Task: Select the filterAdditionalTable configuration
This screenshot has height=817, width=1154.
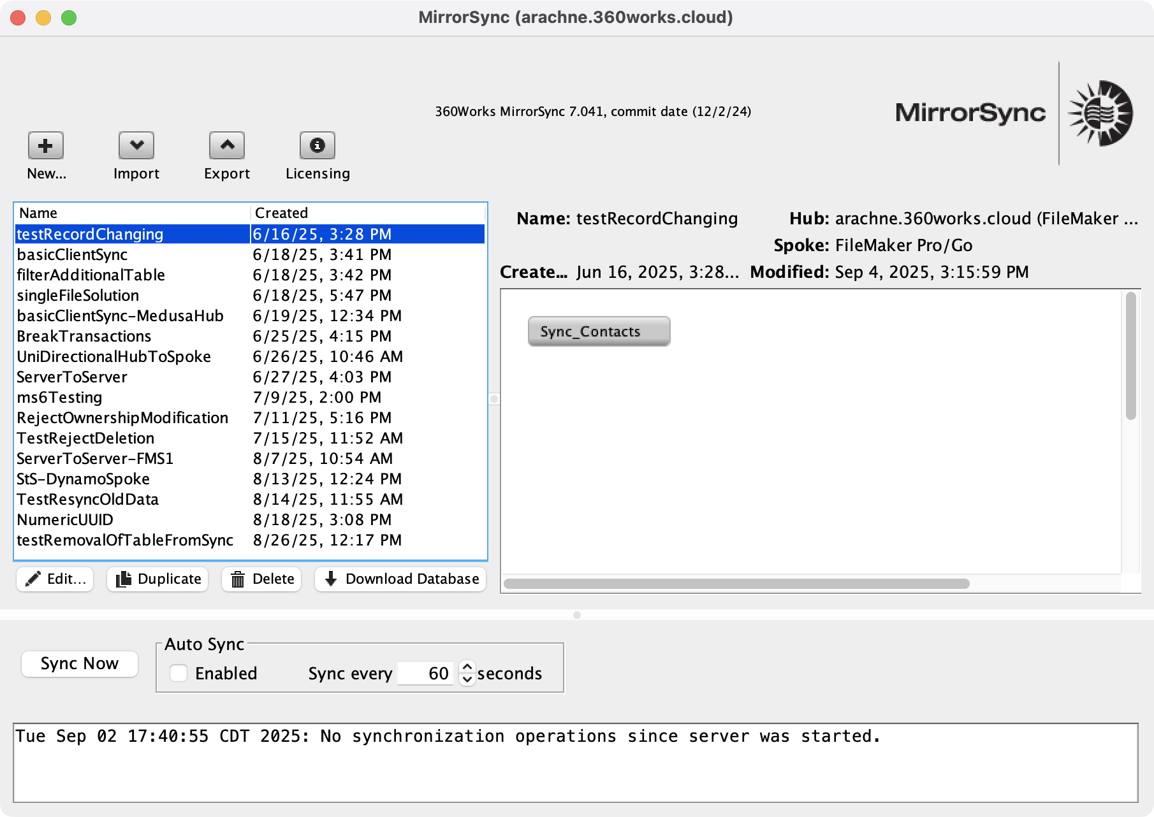Action: pos(250,275)
